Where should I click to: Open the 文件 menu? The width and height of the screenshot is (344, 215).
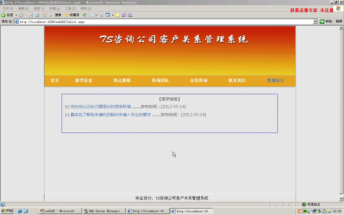(x=8, y=9)
